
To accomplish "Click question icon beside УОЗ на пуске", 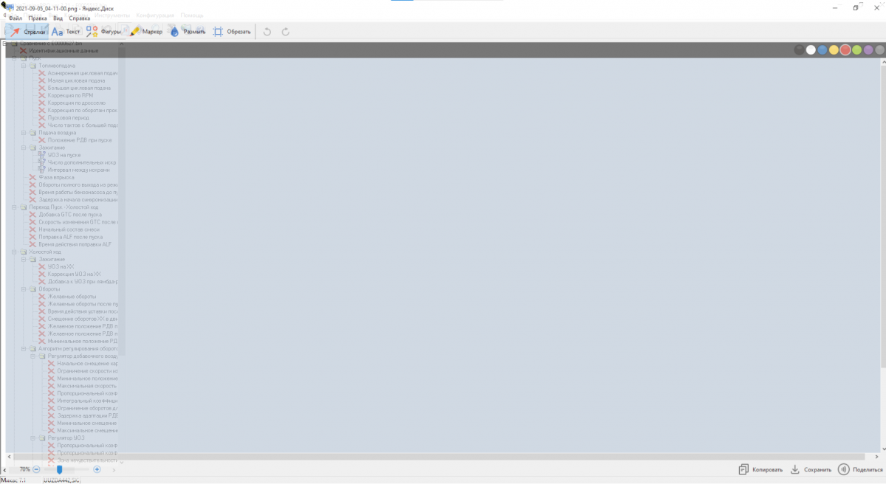I will pyautogui.click(x=41, y=155).
